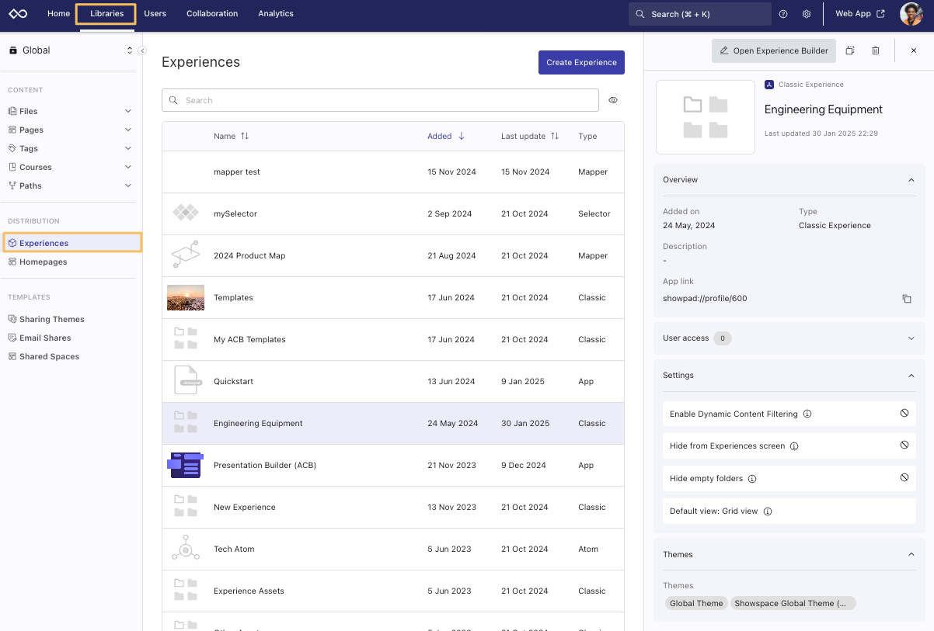The width and height of the screenshot is (934, 631).
Task: Collapse the Overview section
Action: point(911,180)
